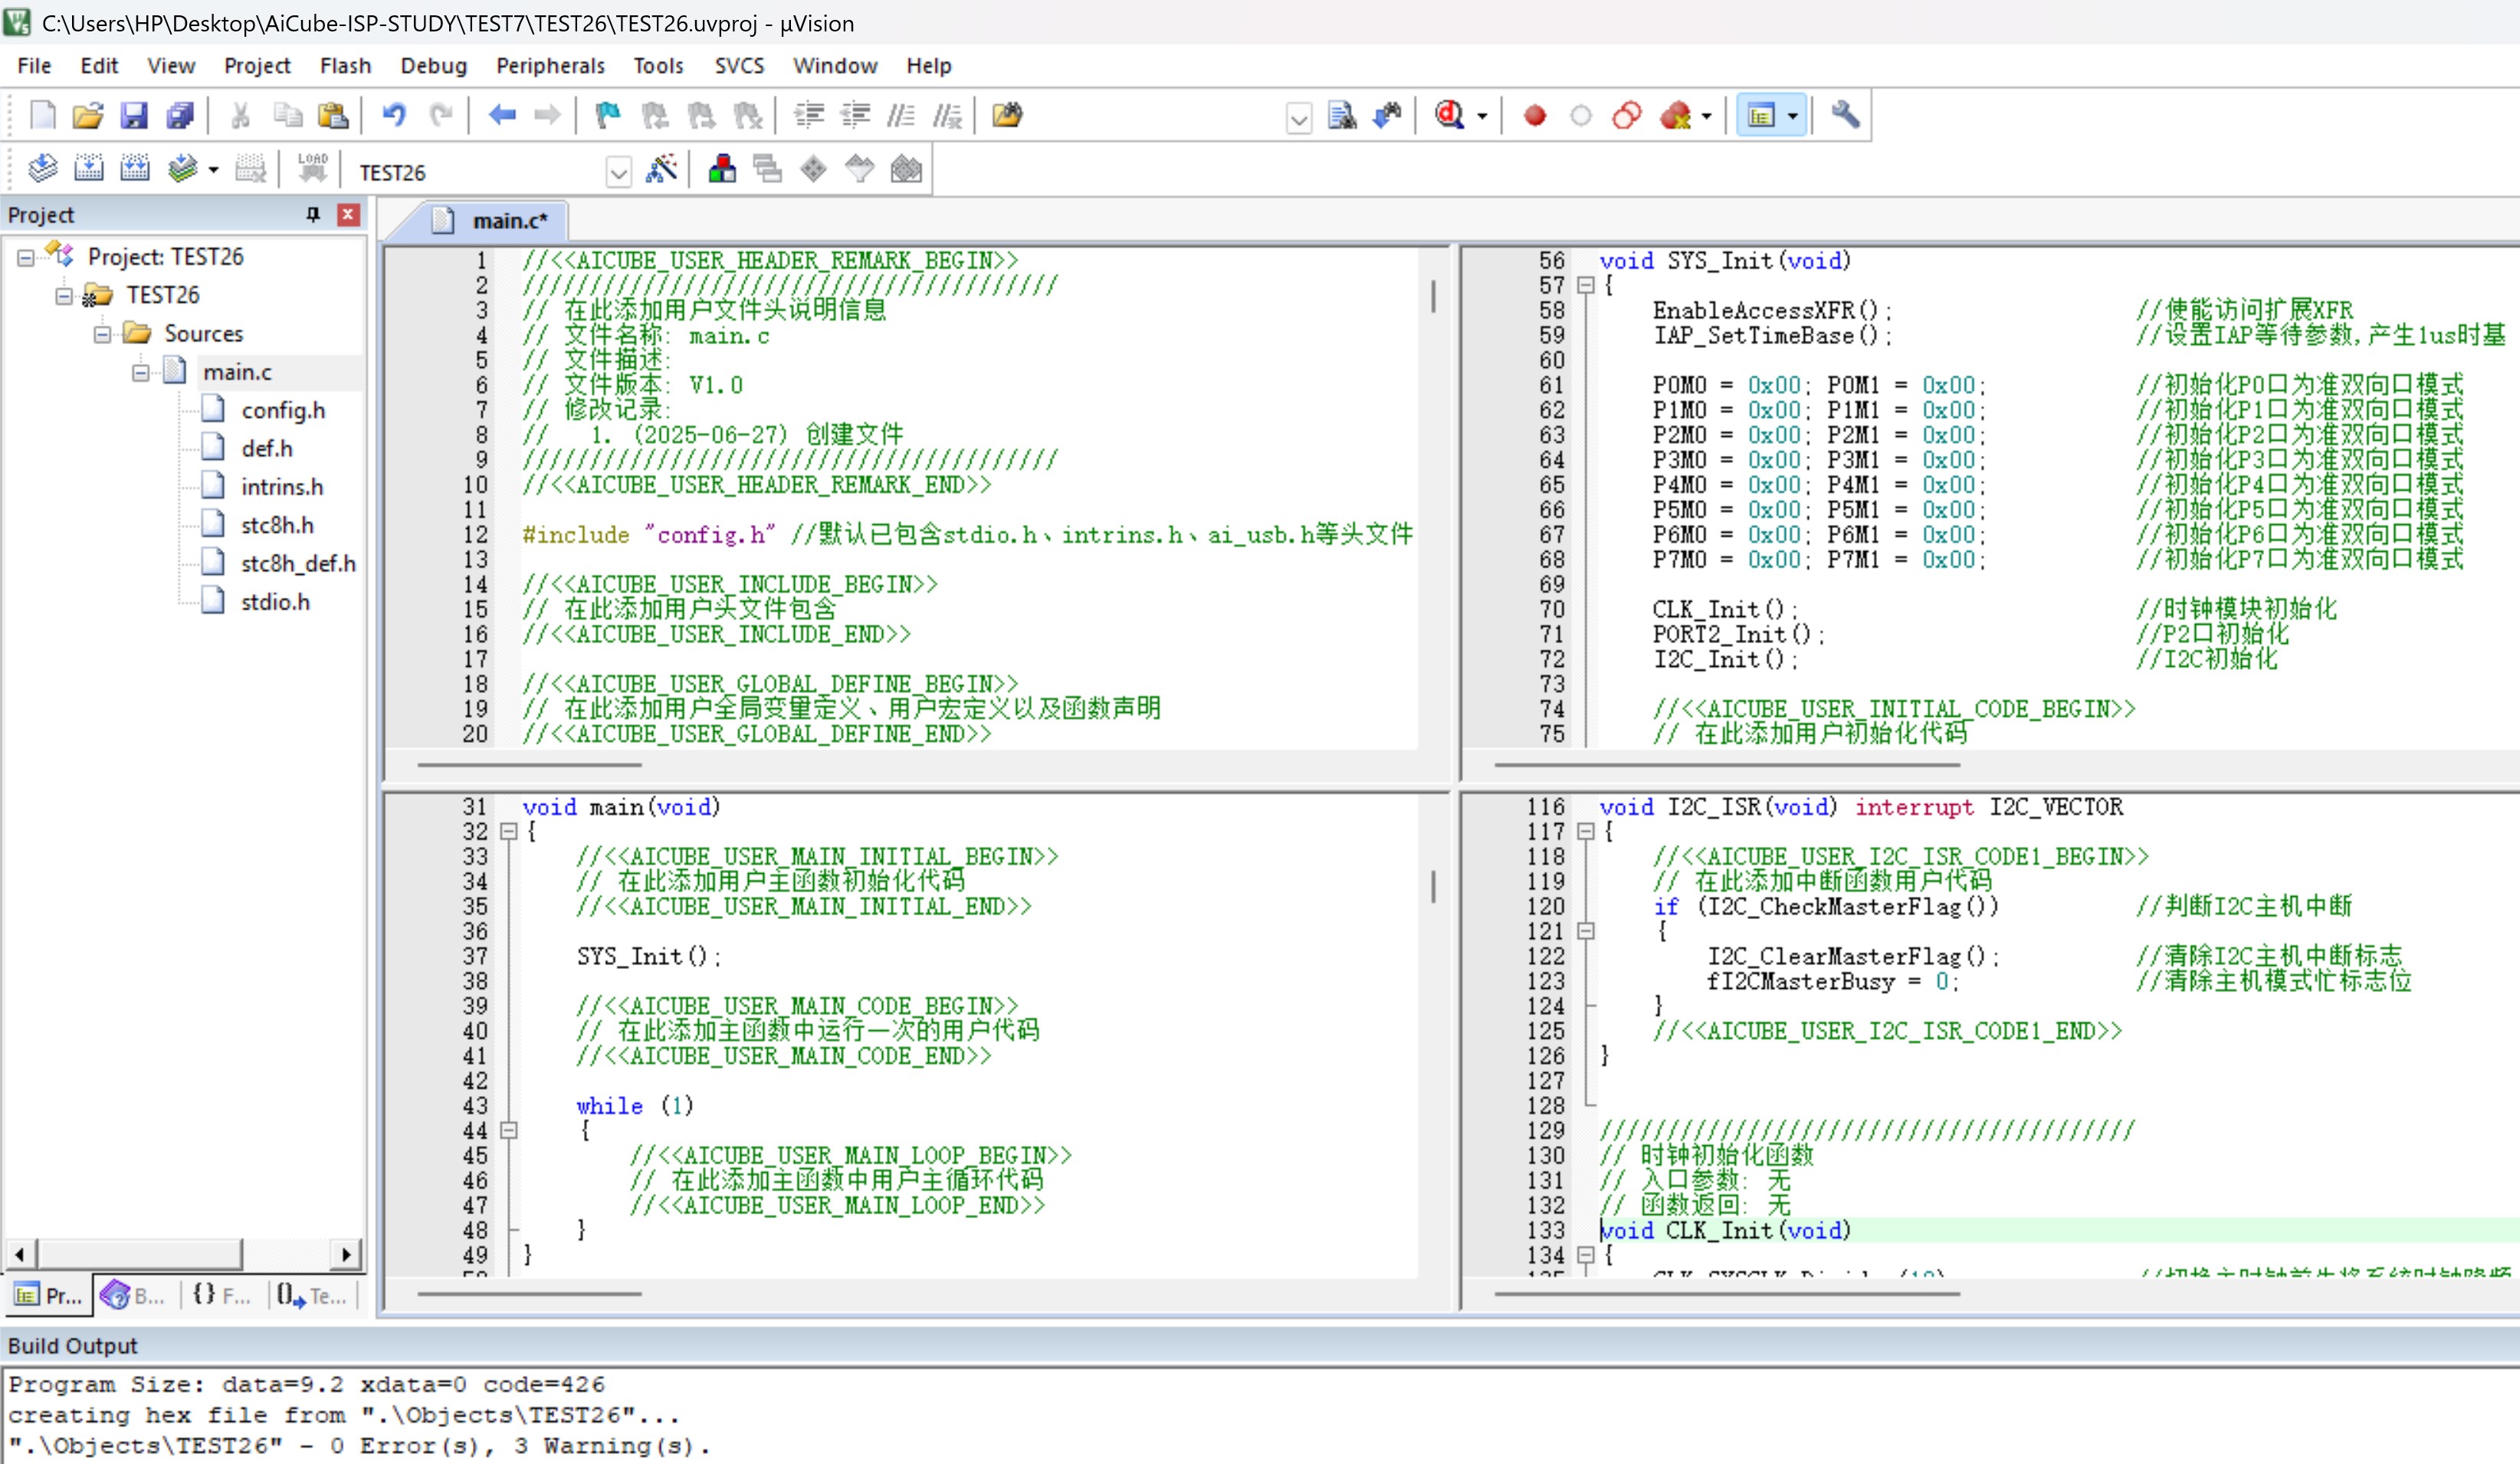2520x1464 pixels.
Task: Copy selection using the copy icon
Action: tap(287, 116)
